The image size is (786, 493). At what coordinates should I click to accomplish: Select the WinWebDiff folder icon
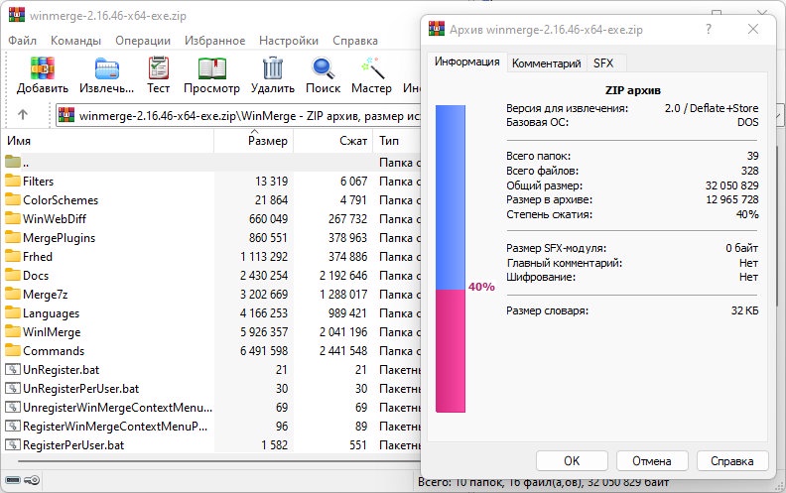point(13,218)
